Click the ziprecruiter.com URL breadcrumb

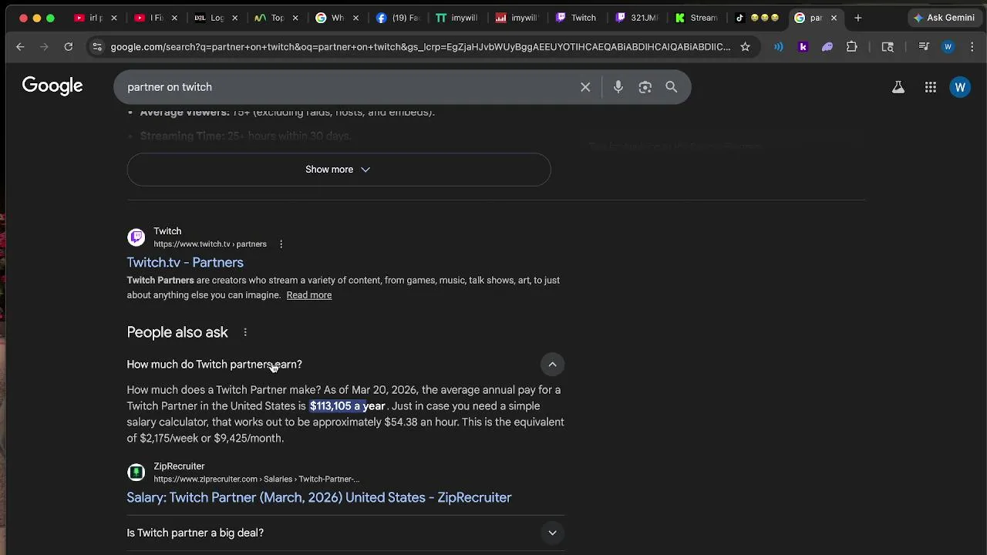[256, 479]
